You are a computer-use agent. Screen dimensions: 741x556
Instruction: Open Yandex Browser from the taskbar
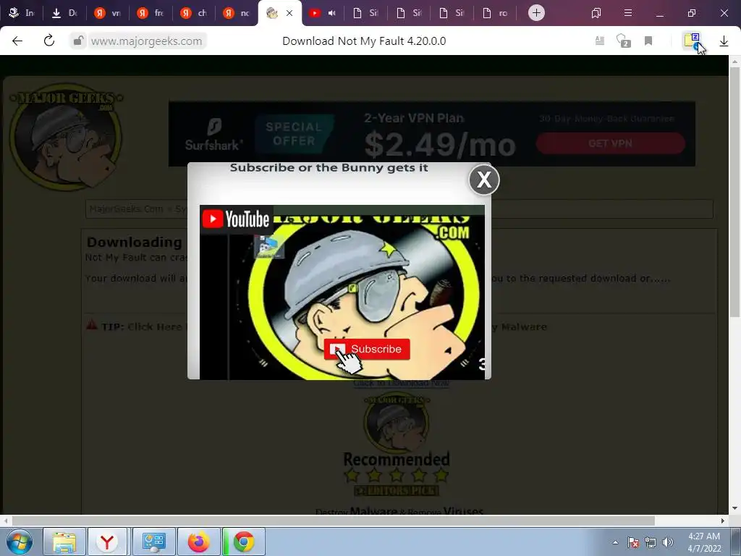107,542
